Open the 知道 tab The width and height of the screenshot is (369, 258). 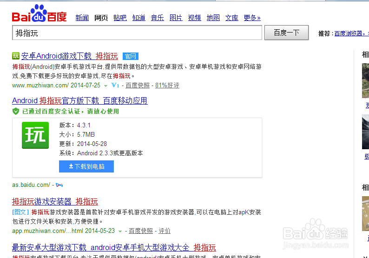[139, 18]
